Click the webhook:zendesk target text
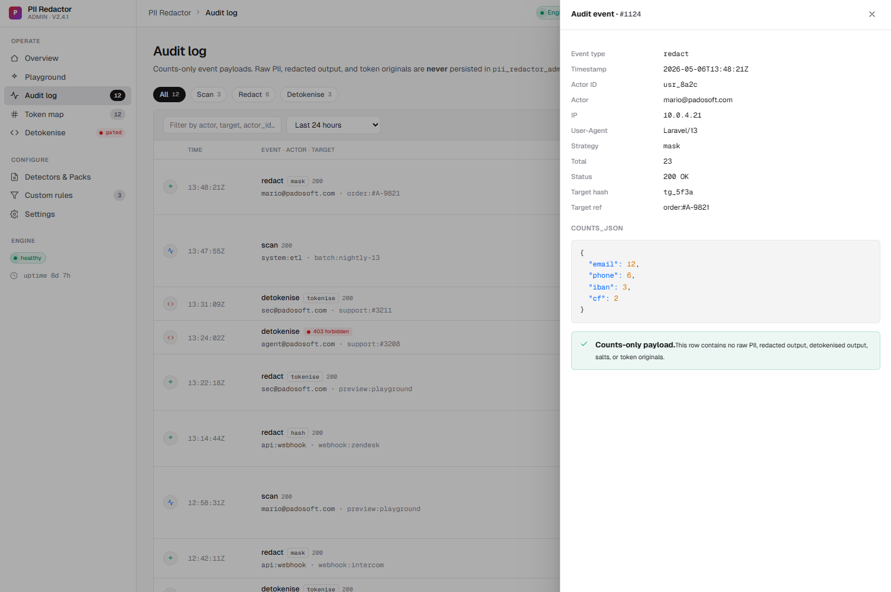The image size is (891, 592). tap(349, 445)
